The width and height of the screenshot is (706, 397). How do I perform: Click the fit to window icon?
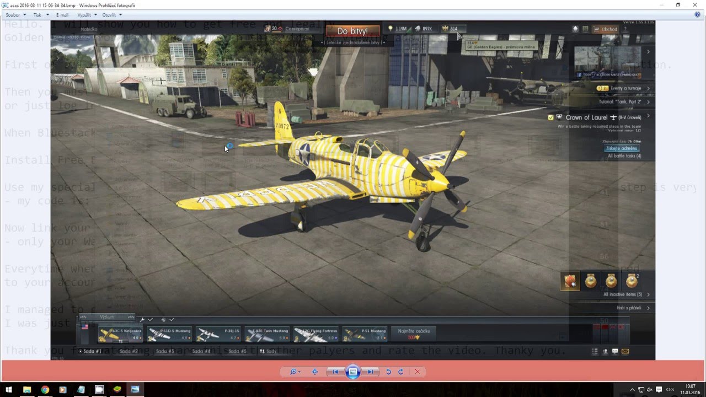point(314,372)
